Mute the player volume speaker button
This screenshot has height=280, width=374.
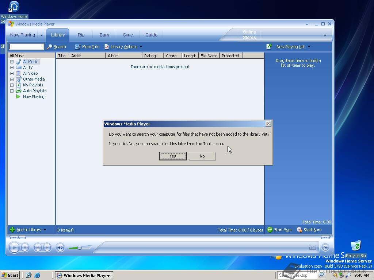coord(60,248)
